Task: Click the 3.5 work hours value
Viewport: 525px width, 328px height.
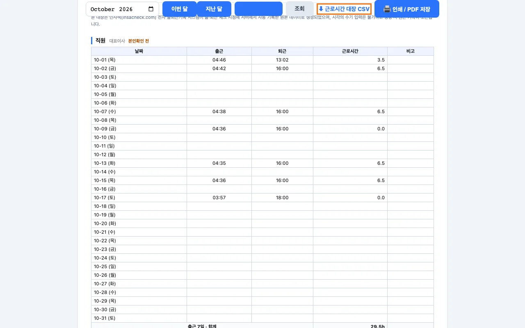Action: point(381,60)
